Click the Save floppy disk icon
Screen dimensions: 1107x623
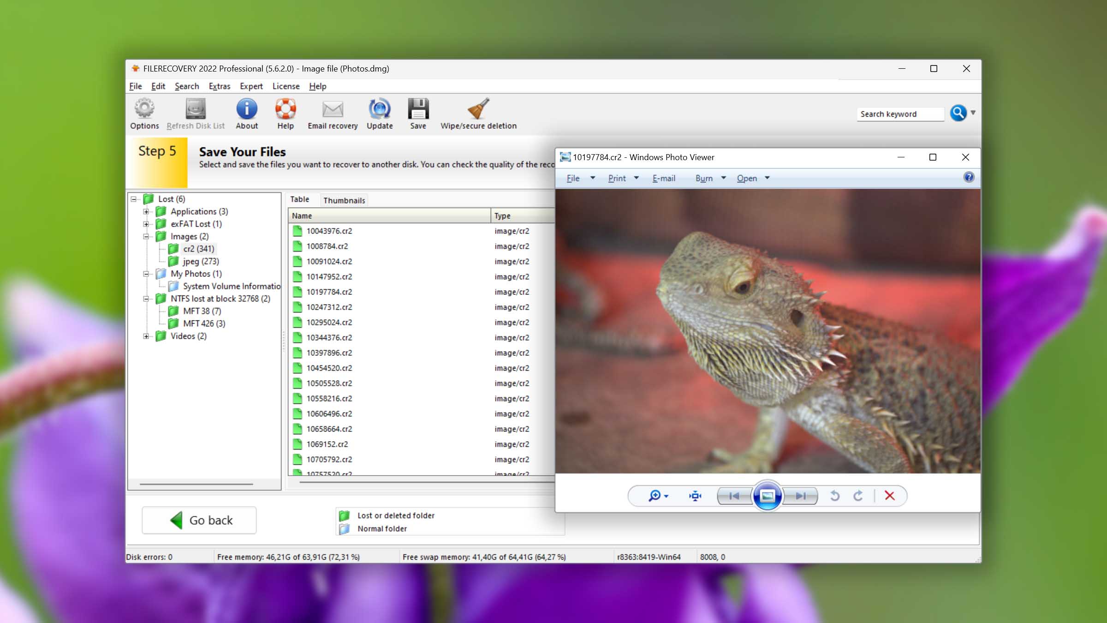click(x=418, y=109)
